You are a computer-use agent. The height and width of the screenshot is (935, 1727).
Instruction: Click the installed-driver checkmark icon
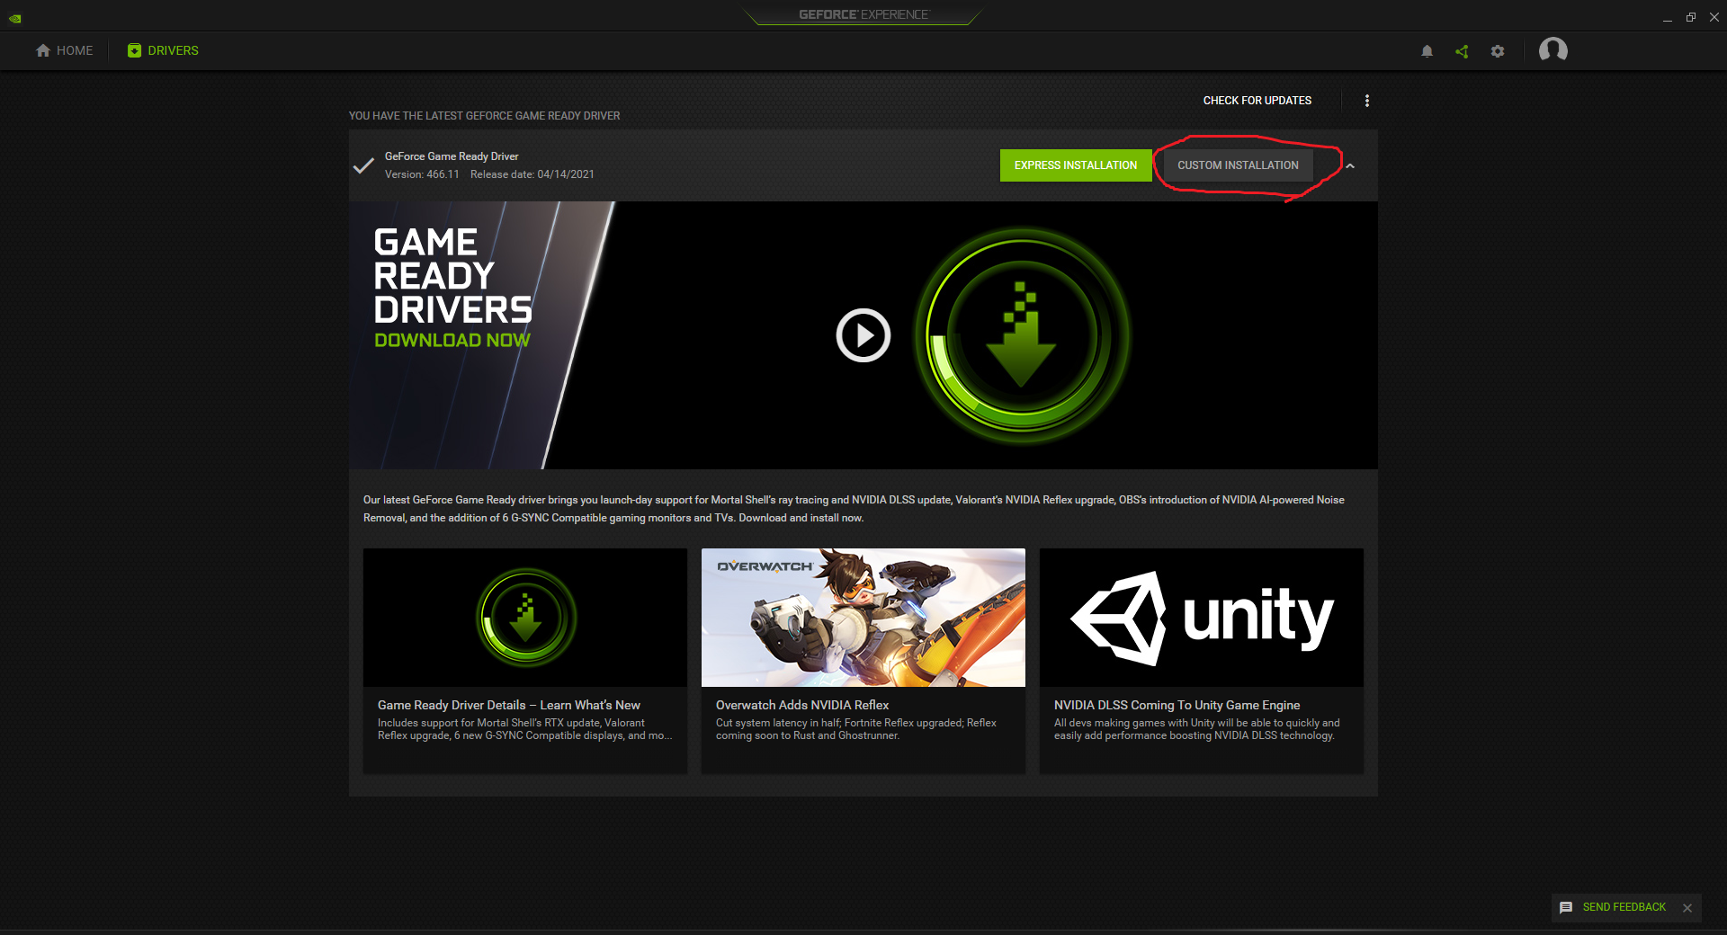[363, 165]
